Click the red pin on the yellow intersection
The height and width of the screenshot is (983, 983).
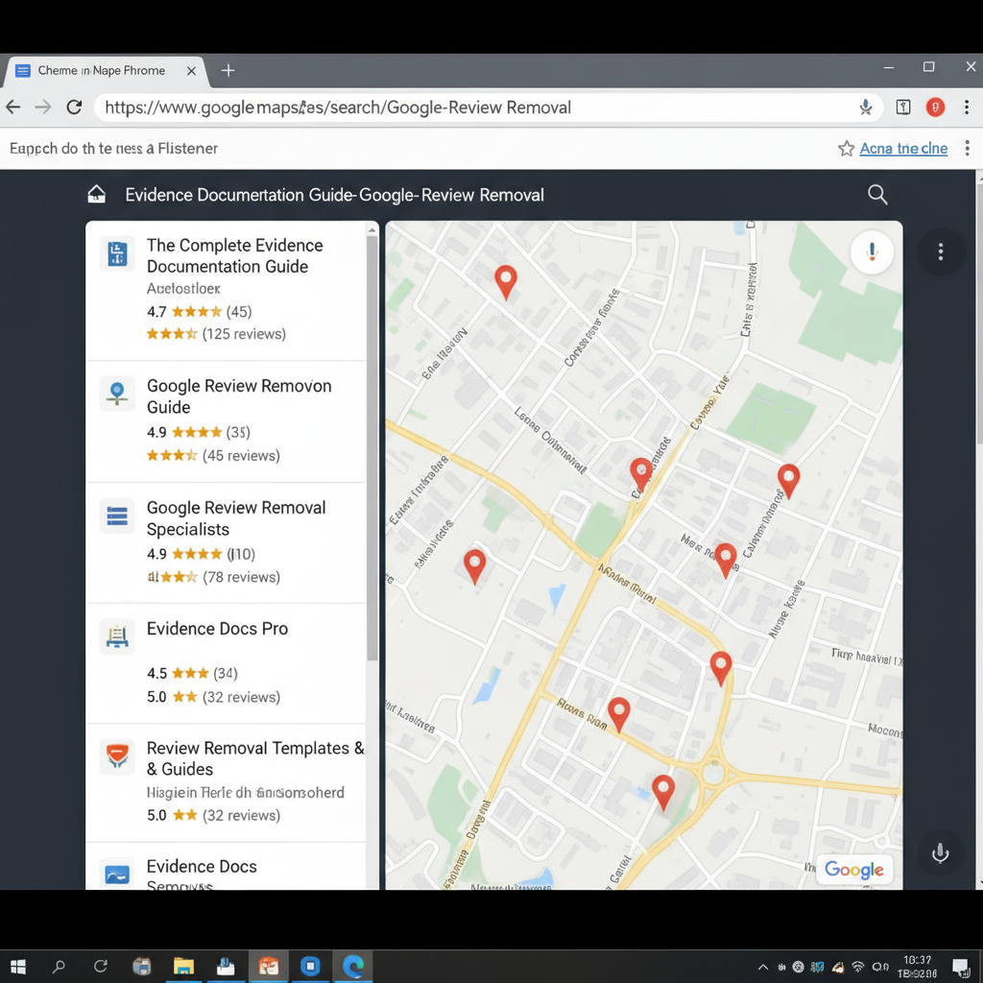(x=640, y=474)
